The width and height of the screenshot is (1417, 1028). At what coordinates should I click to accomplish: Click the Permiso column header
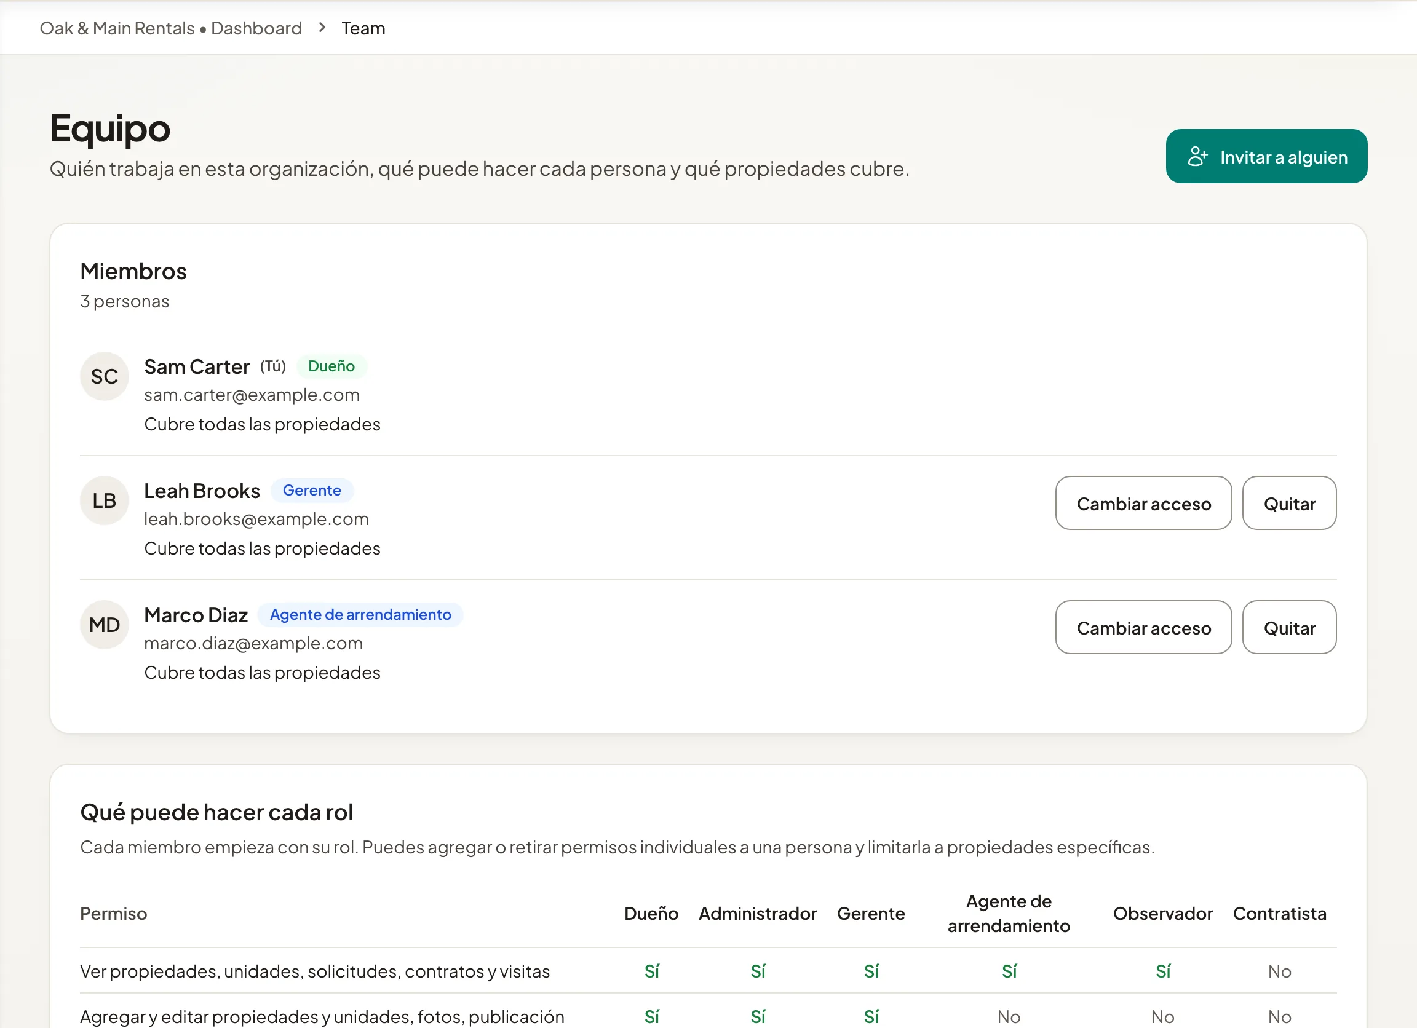pos(114,914)
